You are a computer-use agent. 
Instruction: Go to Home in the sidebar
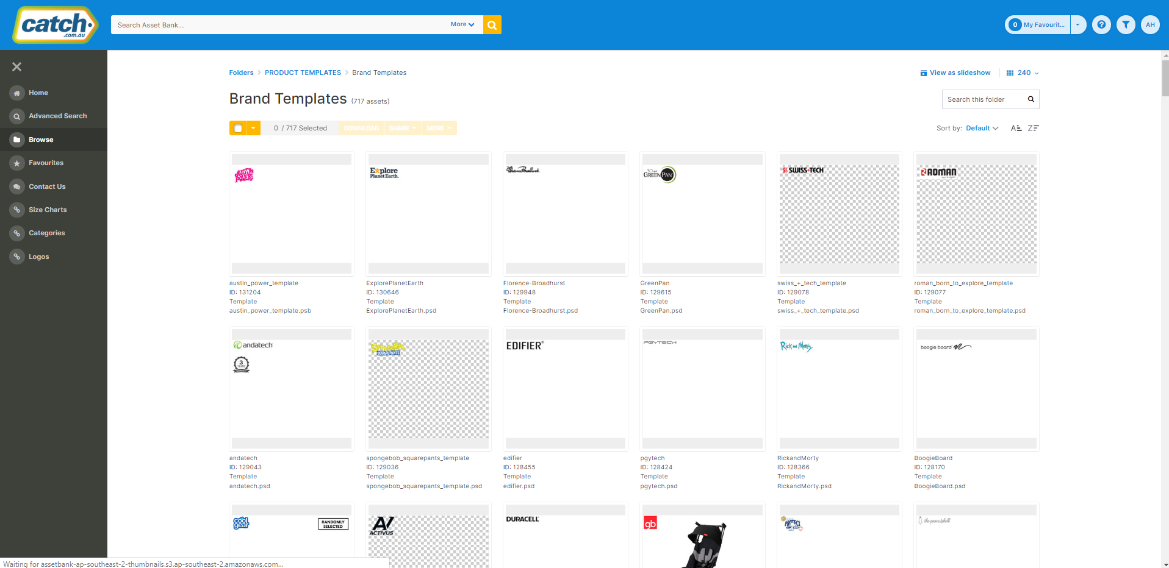click(38, 93)
